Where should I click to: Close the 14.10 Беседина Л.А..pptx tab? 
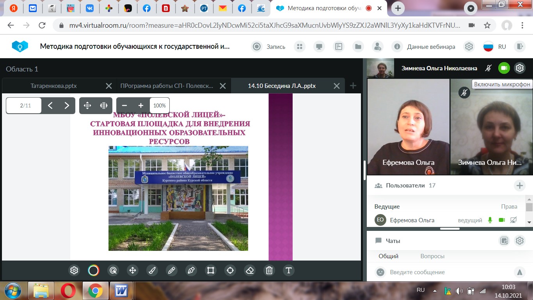[x=337, y=86]
